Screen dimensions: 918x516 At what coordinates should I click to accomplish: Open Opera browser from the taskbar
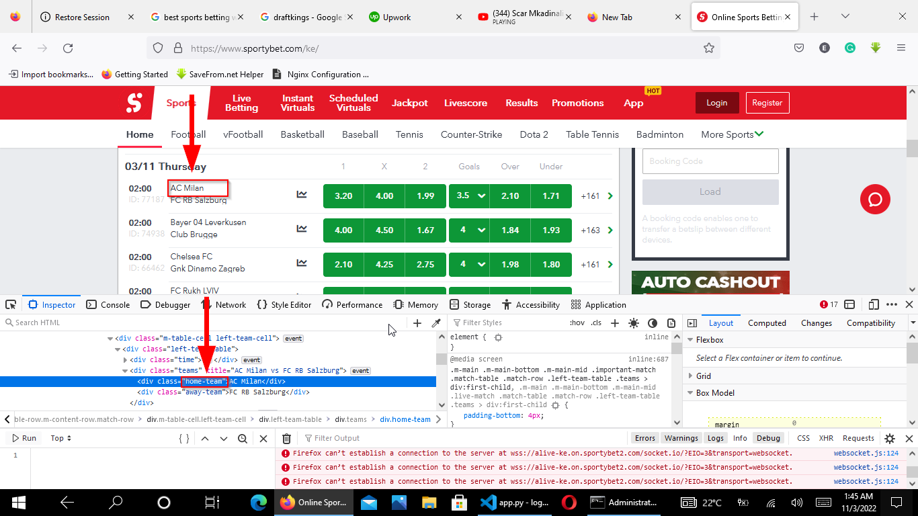pyautogui.click(x=569, y=502)
